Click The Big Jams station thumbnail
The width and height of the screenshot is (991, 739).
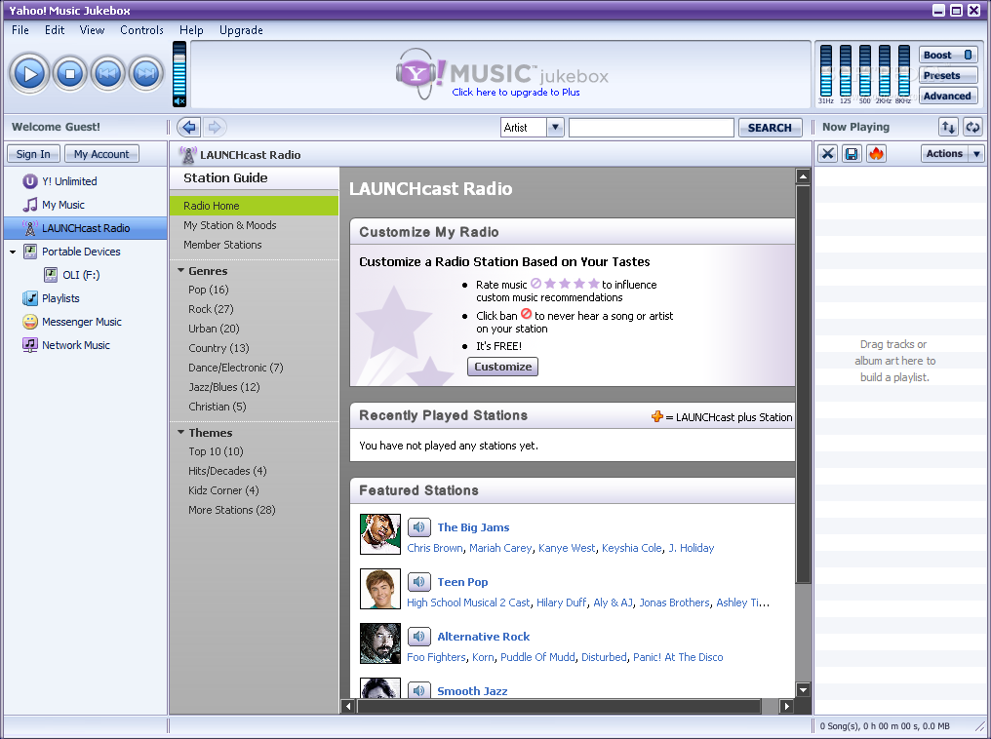[379, 534]
